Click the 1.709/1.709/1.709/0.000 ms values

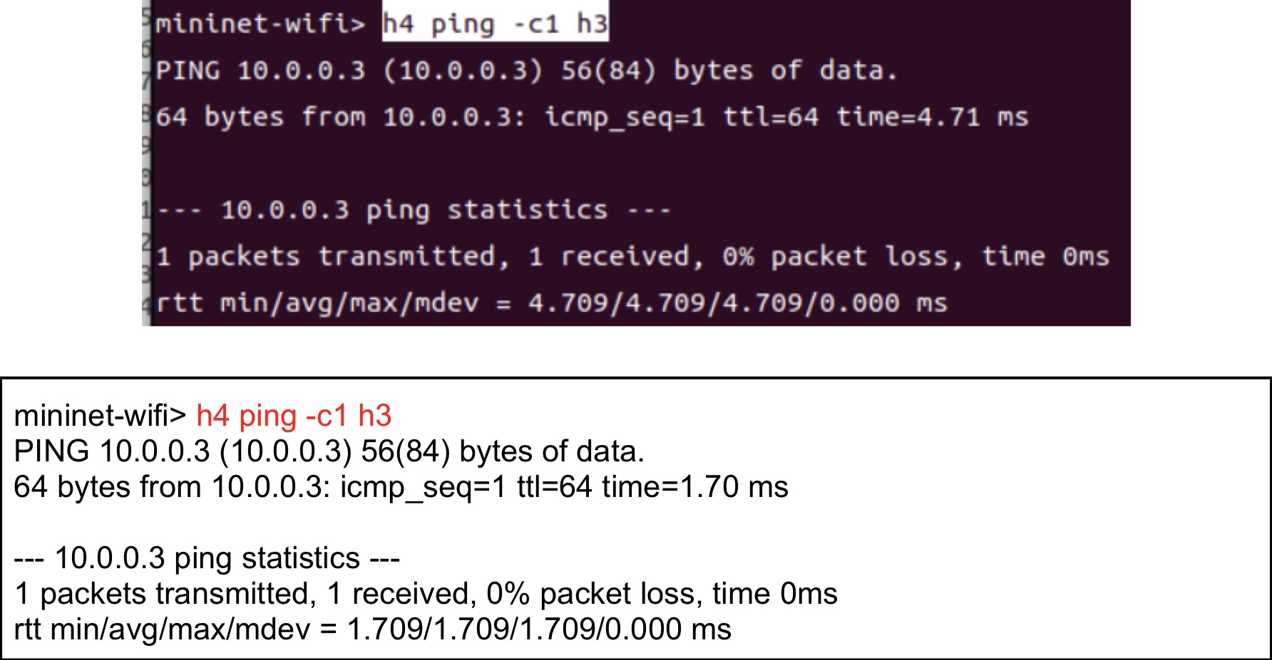[539, 629]
